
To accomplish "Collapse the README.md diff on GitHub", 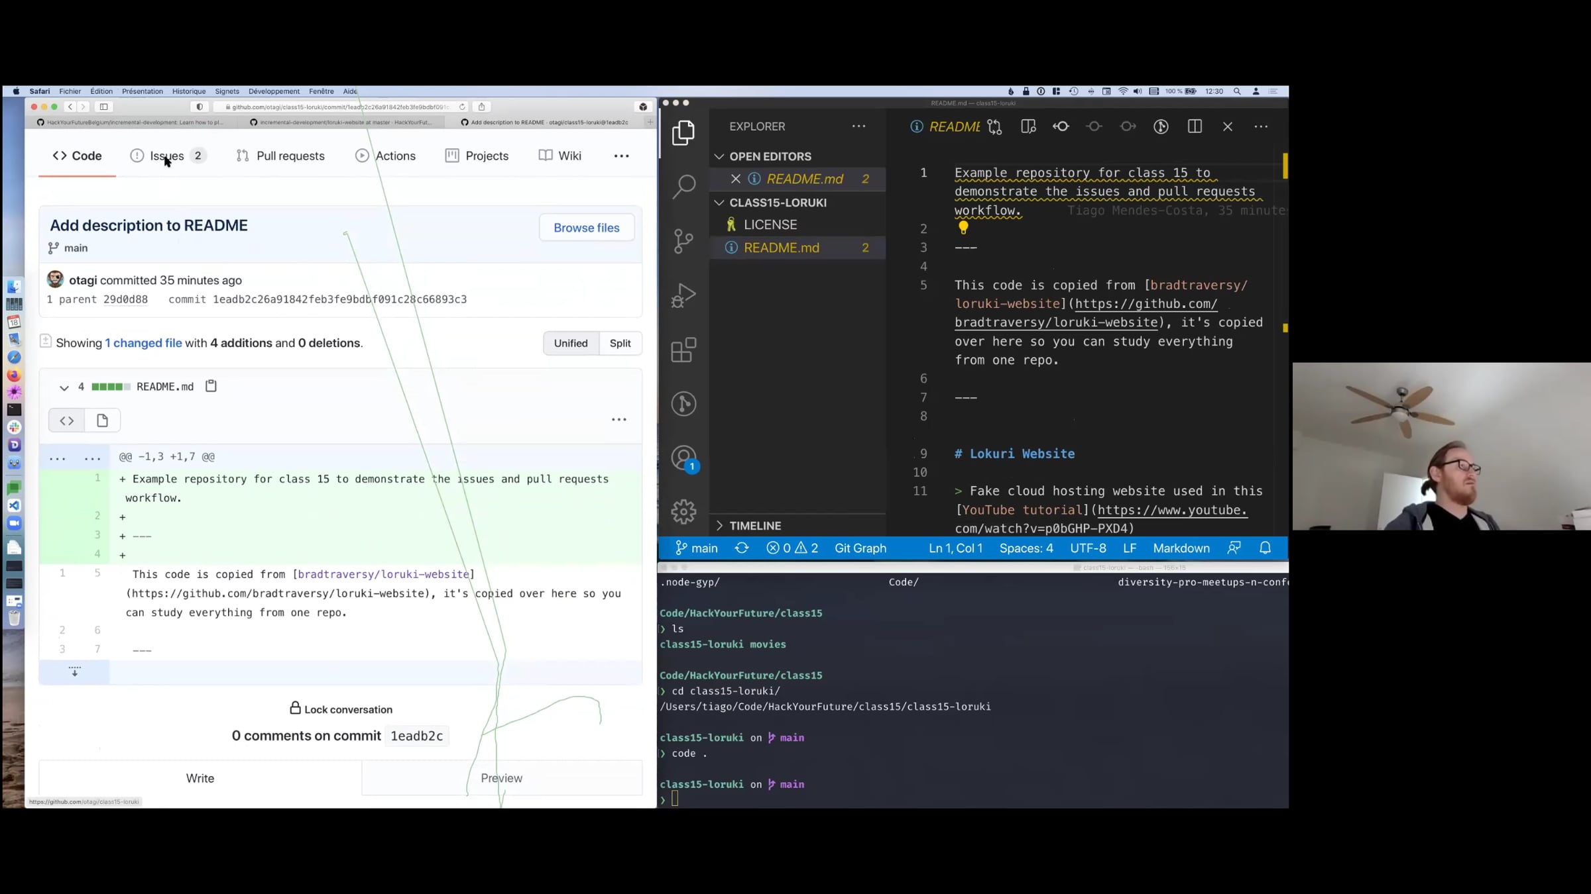I will click(64, 387).
